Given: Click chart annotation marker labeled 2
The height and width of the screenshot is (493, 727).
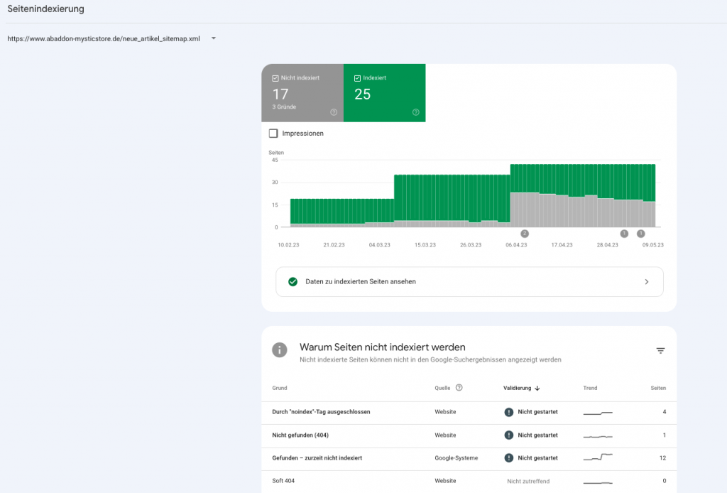Looking at the screenshot, I should click(525, 233).
